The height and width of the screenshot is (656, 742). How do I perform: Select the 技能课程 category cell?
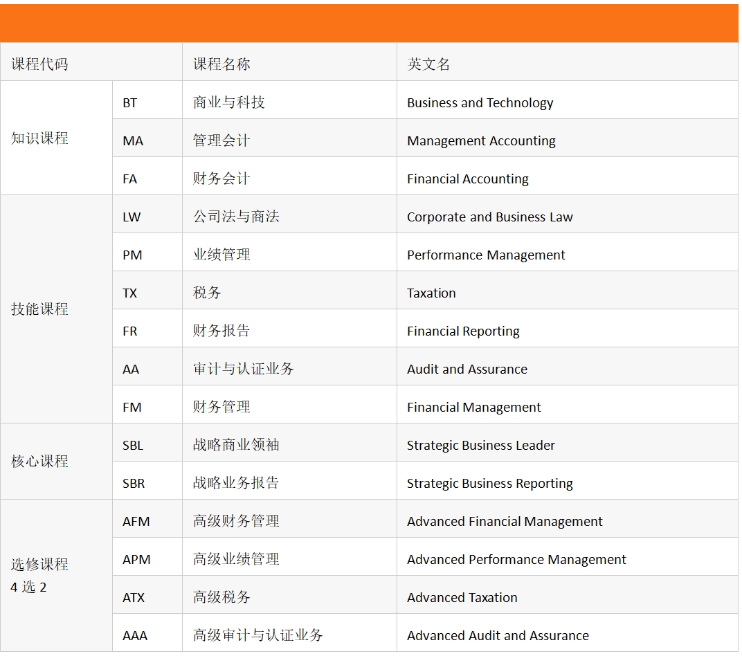(x=40, y=309)
